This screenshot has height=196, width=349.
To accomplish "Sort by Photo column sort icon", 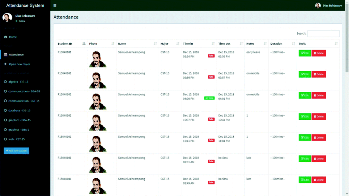I will click(x=113, y=44).
